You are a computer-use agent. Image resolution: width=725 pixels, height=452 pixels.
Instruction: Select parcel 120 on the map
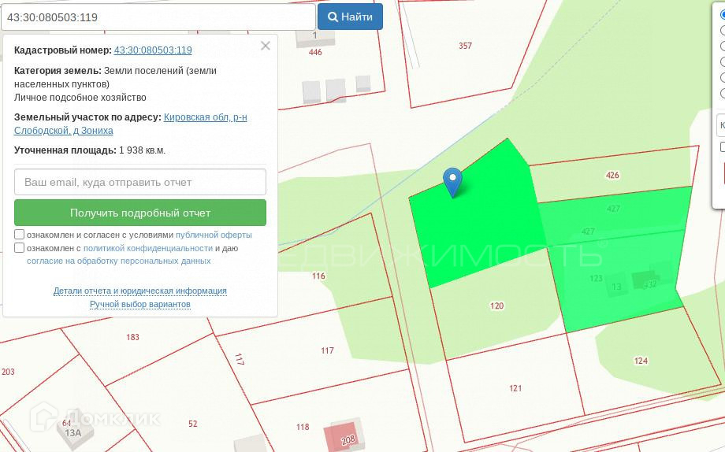pyautogui.click(x=496, y=306)
